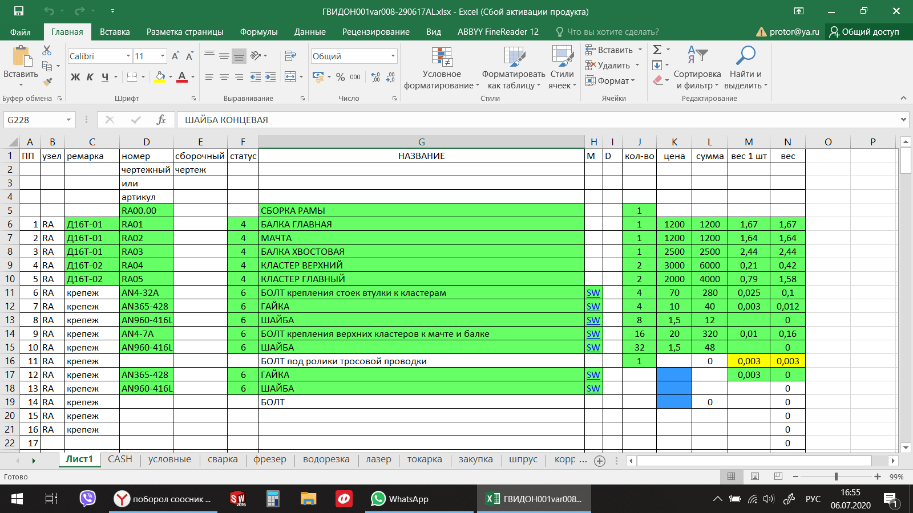The image size is (913, 513).
Task: Click the Increase Indent icon
Action: click(270, 77)
